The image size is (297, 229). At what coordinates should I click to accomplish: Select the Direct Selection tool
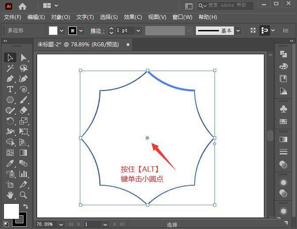tap(23, 58)
